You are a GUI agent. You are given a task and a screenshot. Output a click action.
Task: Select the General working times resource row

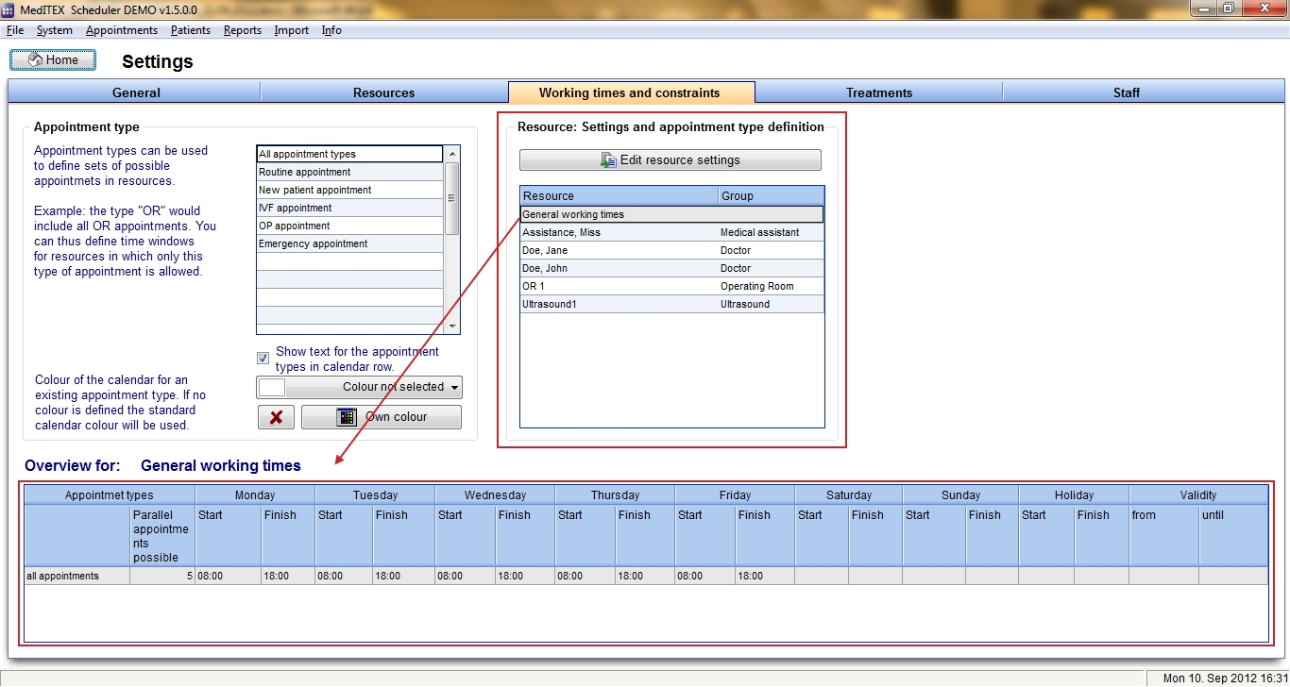coord(671,214)
